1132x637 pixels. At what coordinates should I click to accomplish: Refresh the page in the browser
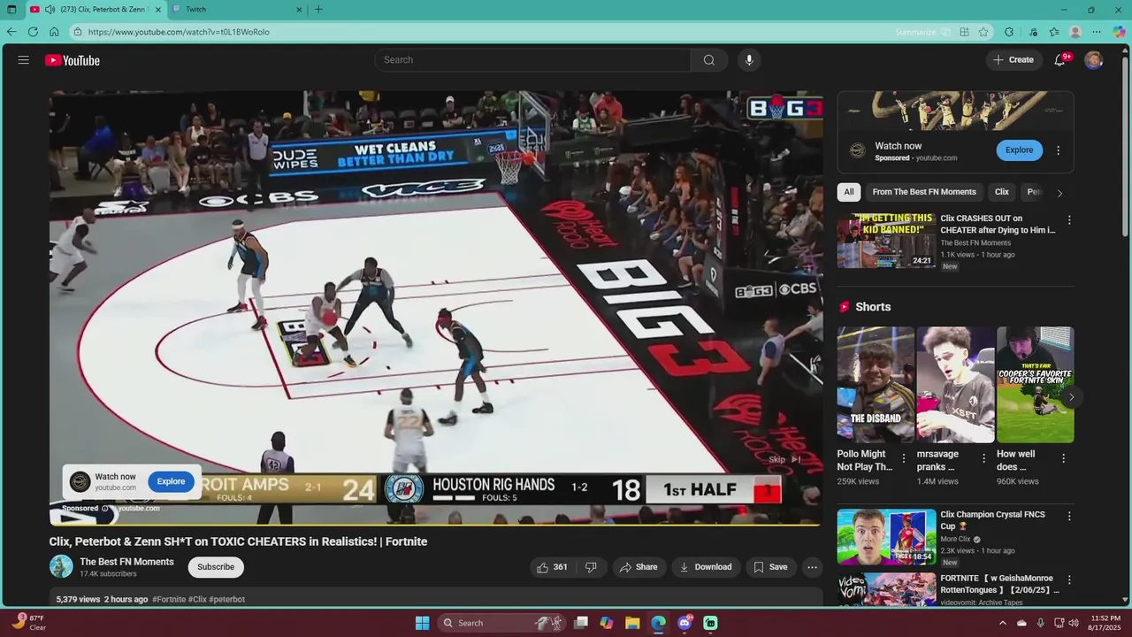coord(33,32)
